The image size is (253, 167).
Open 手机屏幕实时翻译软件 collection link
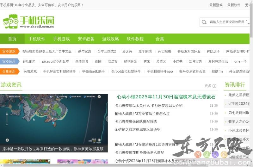coord(59,71)
